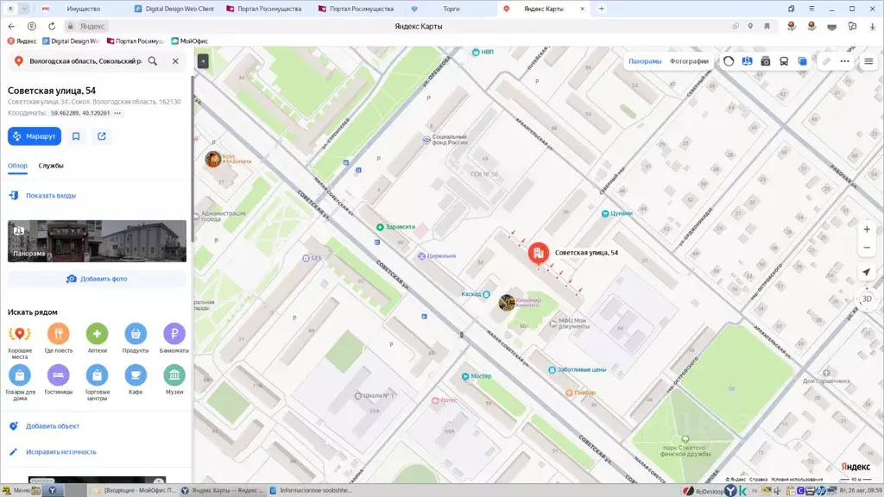This screenshot has width=884, height=497.
Task: Click the map layers icon
Action: point(802,61)
